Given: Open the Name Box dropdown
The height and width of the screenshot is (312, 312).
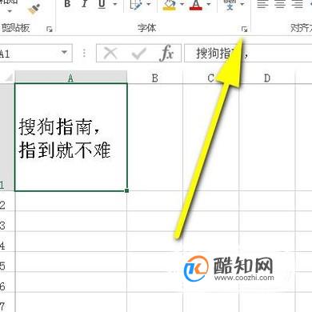Looking at the screenshot, I should 64,52.
